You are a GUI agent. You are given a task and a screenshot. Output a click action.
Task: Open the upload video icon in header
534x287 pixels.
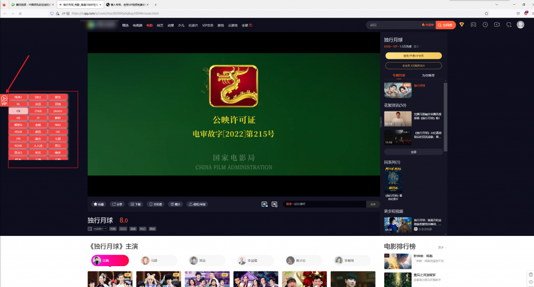(x=497, y=24)
